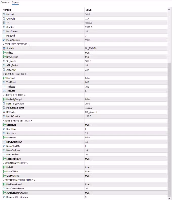Select the Inputs tab

point(15,3)
